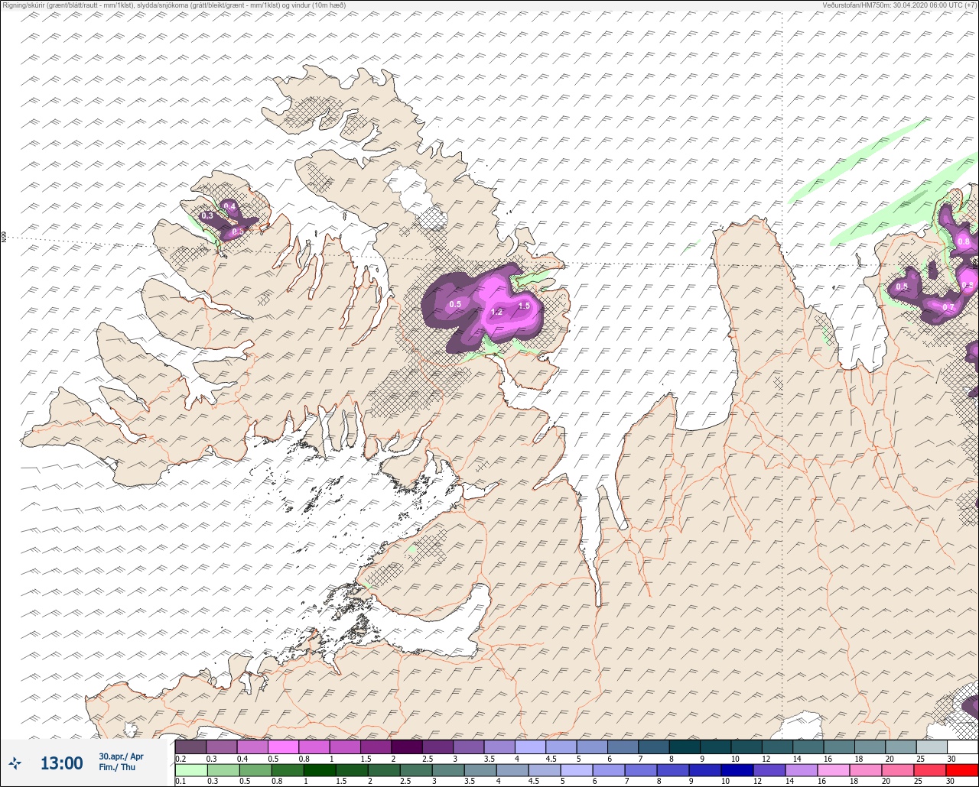Click the '4.5' label under upper legend row

coord(551,759)
